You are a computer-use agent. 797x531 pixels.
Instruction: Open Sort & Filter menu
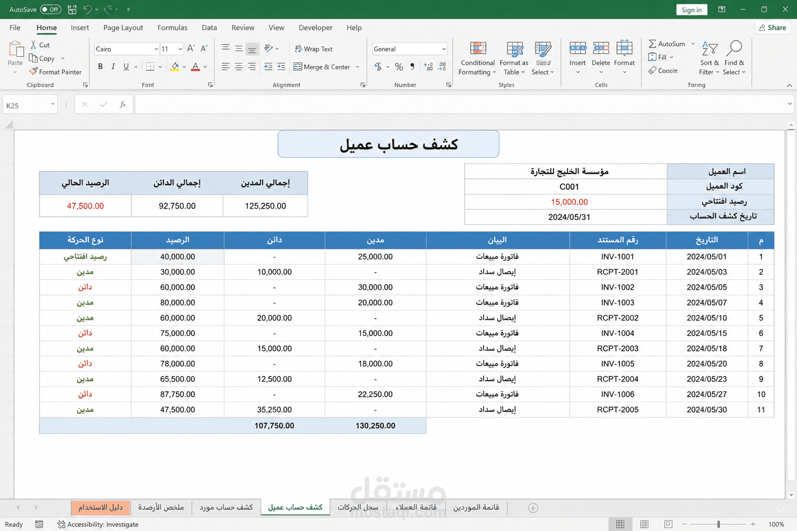(709, 58)
